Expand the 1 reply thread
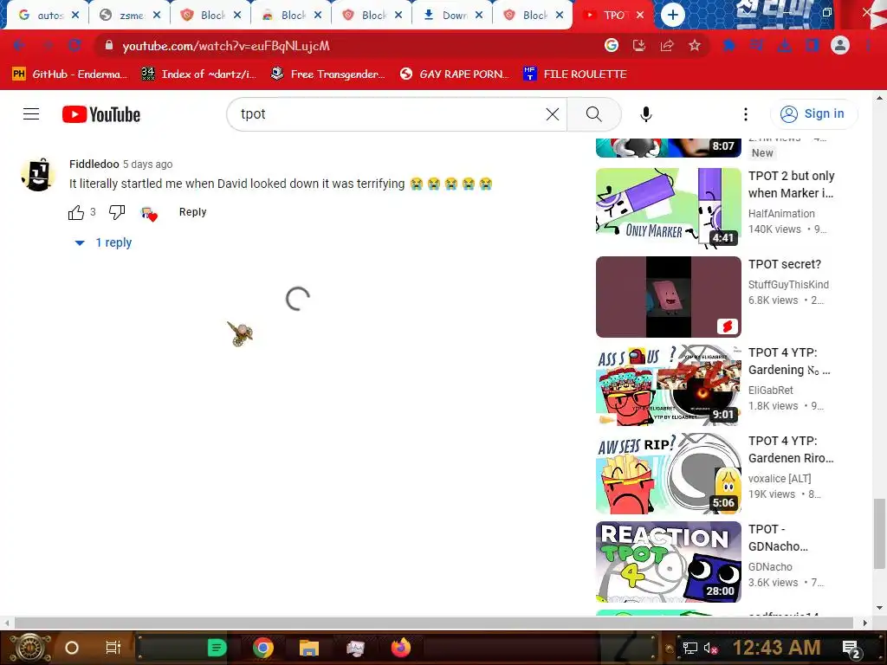Screen dimensions: 887x665 pos(104,242)
